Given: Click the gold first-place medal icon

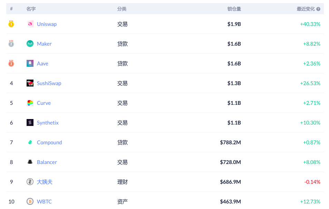Looking at the screenshot, I should tap(11, 24).
